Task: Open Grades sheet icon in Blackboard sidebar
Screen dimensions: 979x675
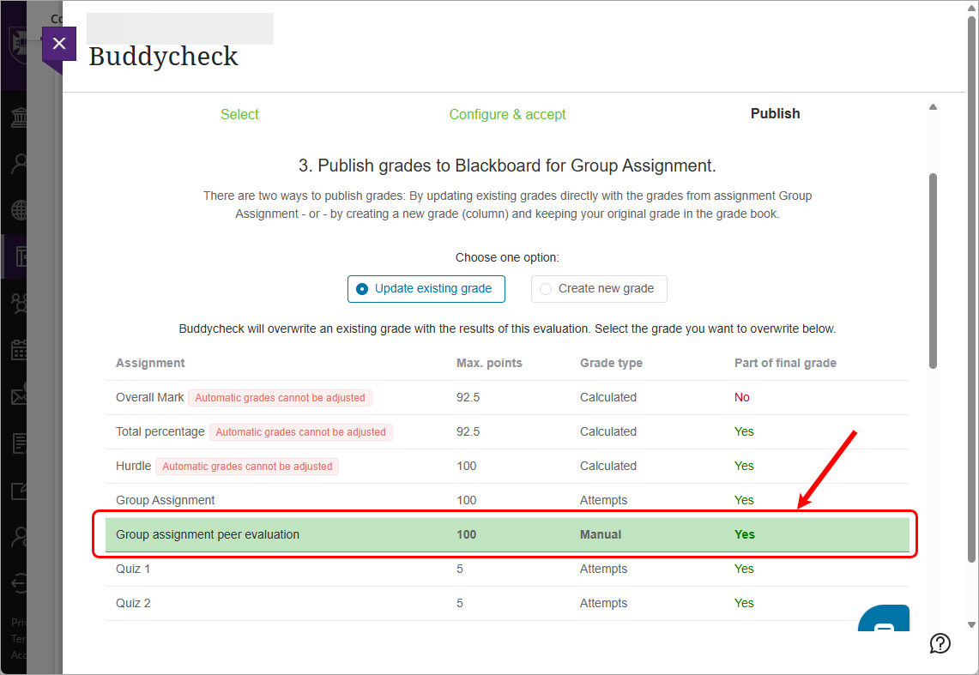Action: click(20, 443)
